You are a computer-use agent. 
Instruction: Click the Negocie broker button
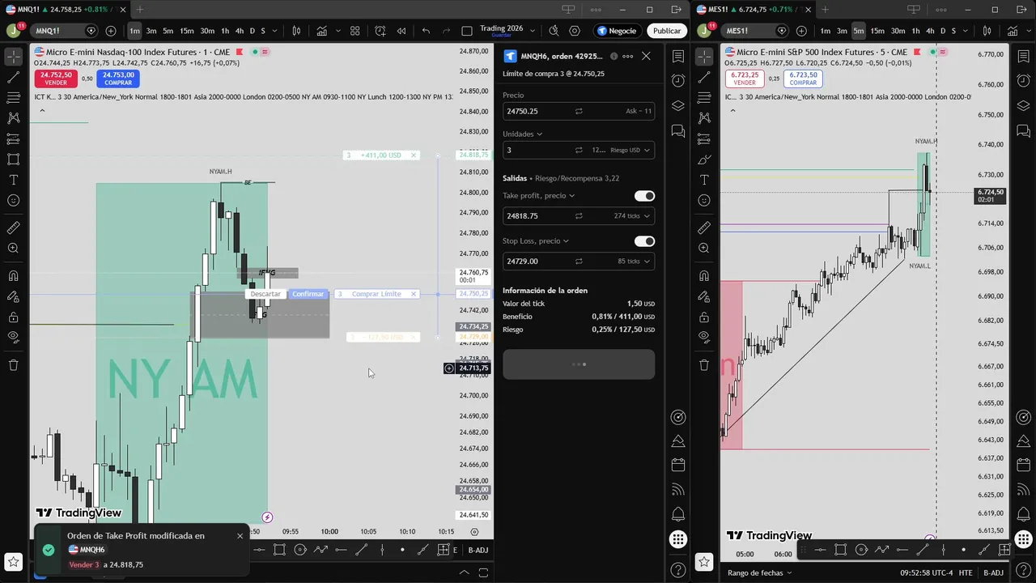(618, 31)
